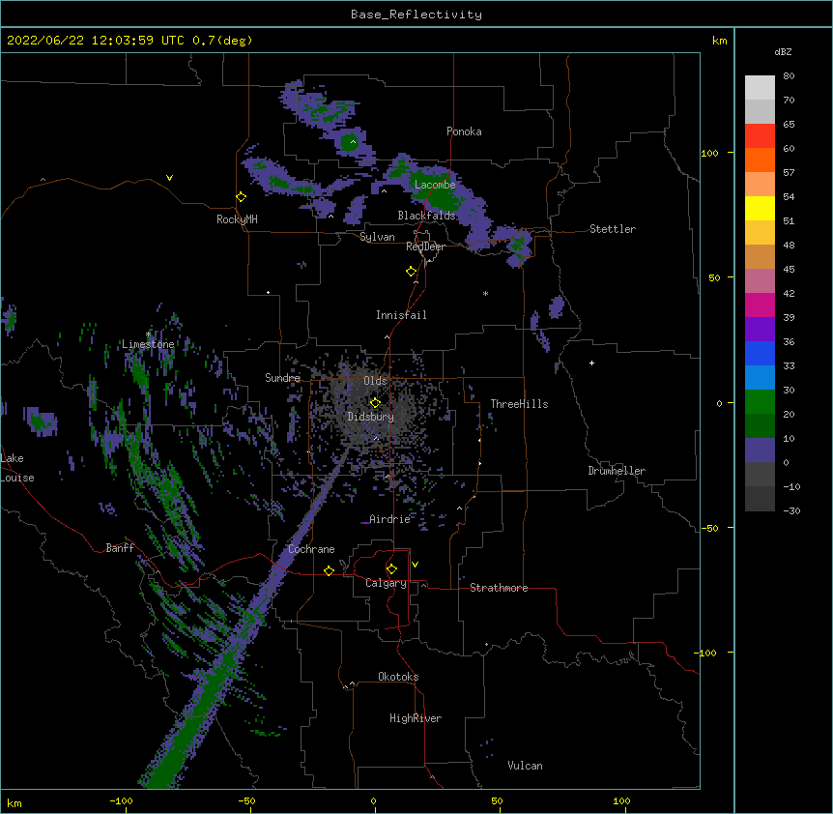Select the yellow 51-54 dBZ legend swatch
Viewport: 833px width, 814px height.
(760, 208)
